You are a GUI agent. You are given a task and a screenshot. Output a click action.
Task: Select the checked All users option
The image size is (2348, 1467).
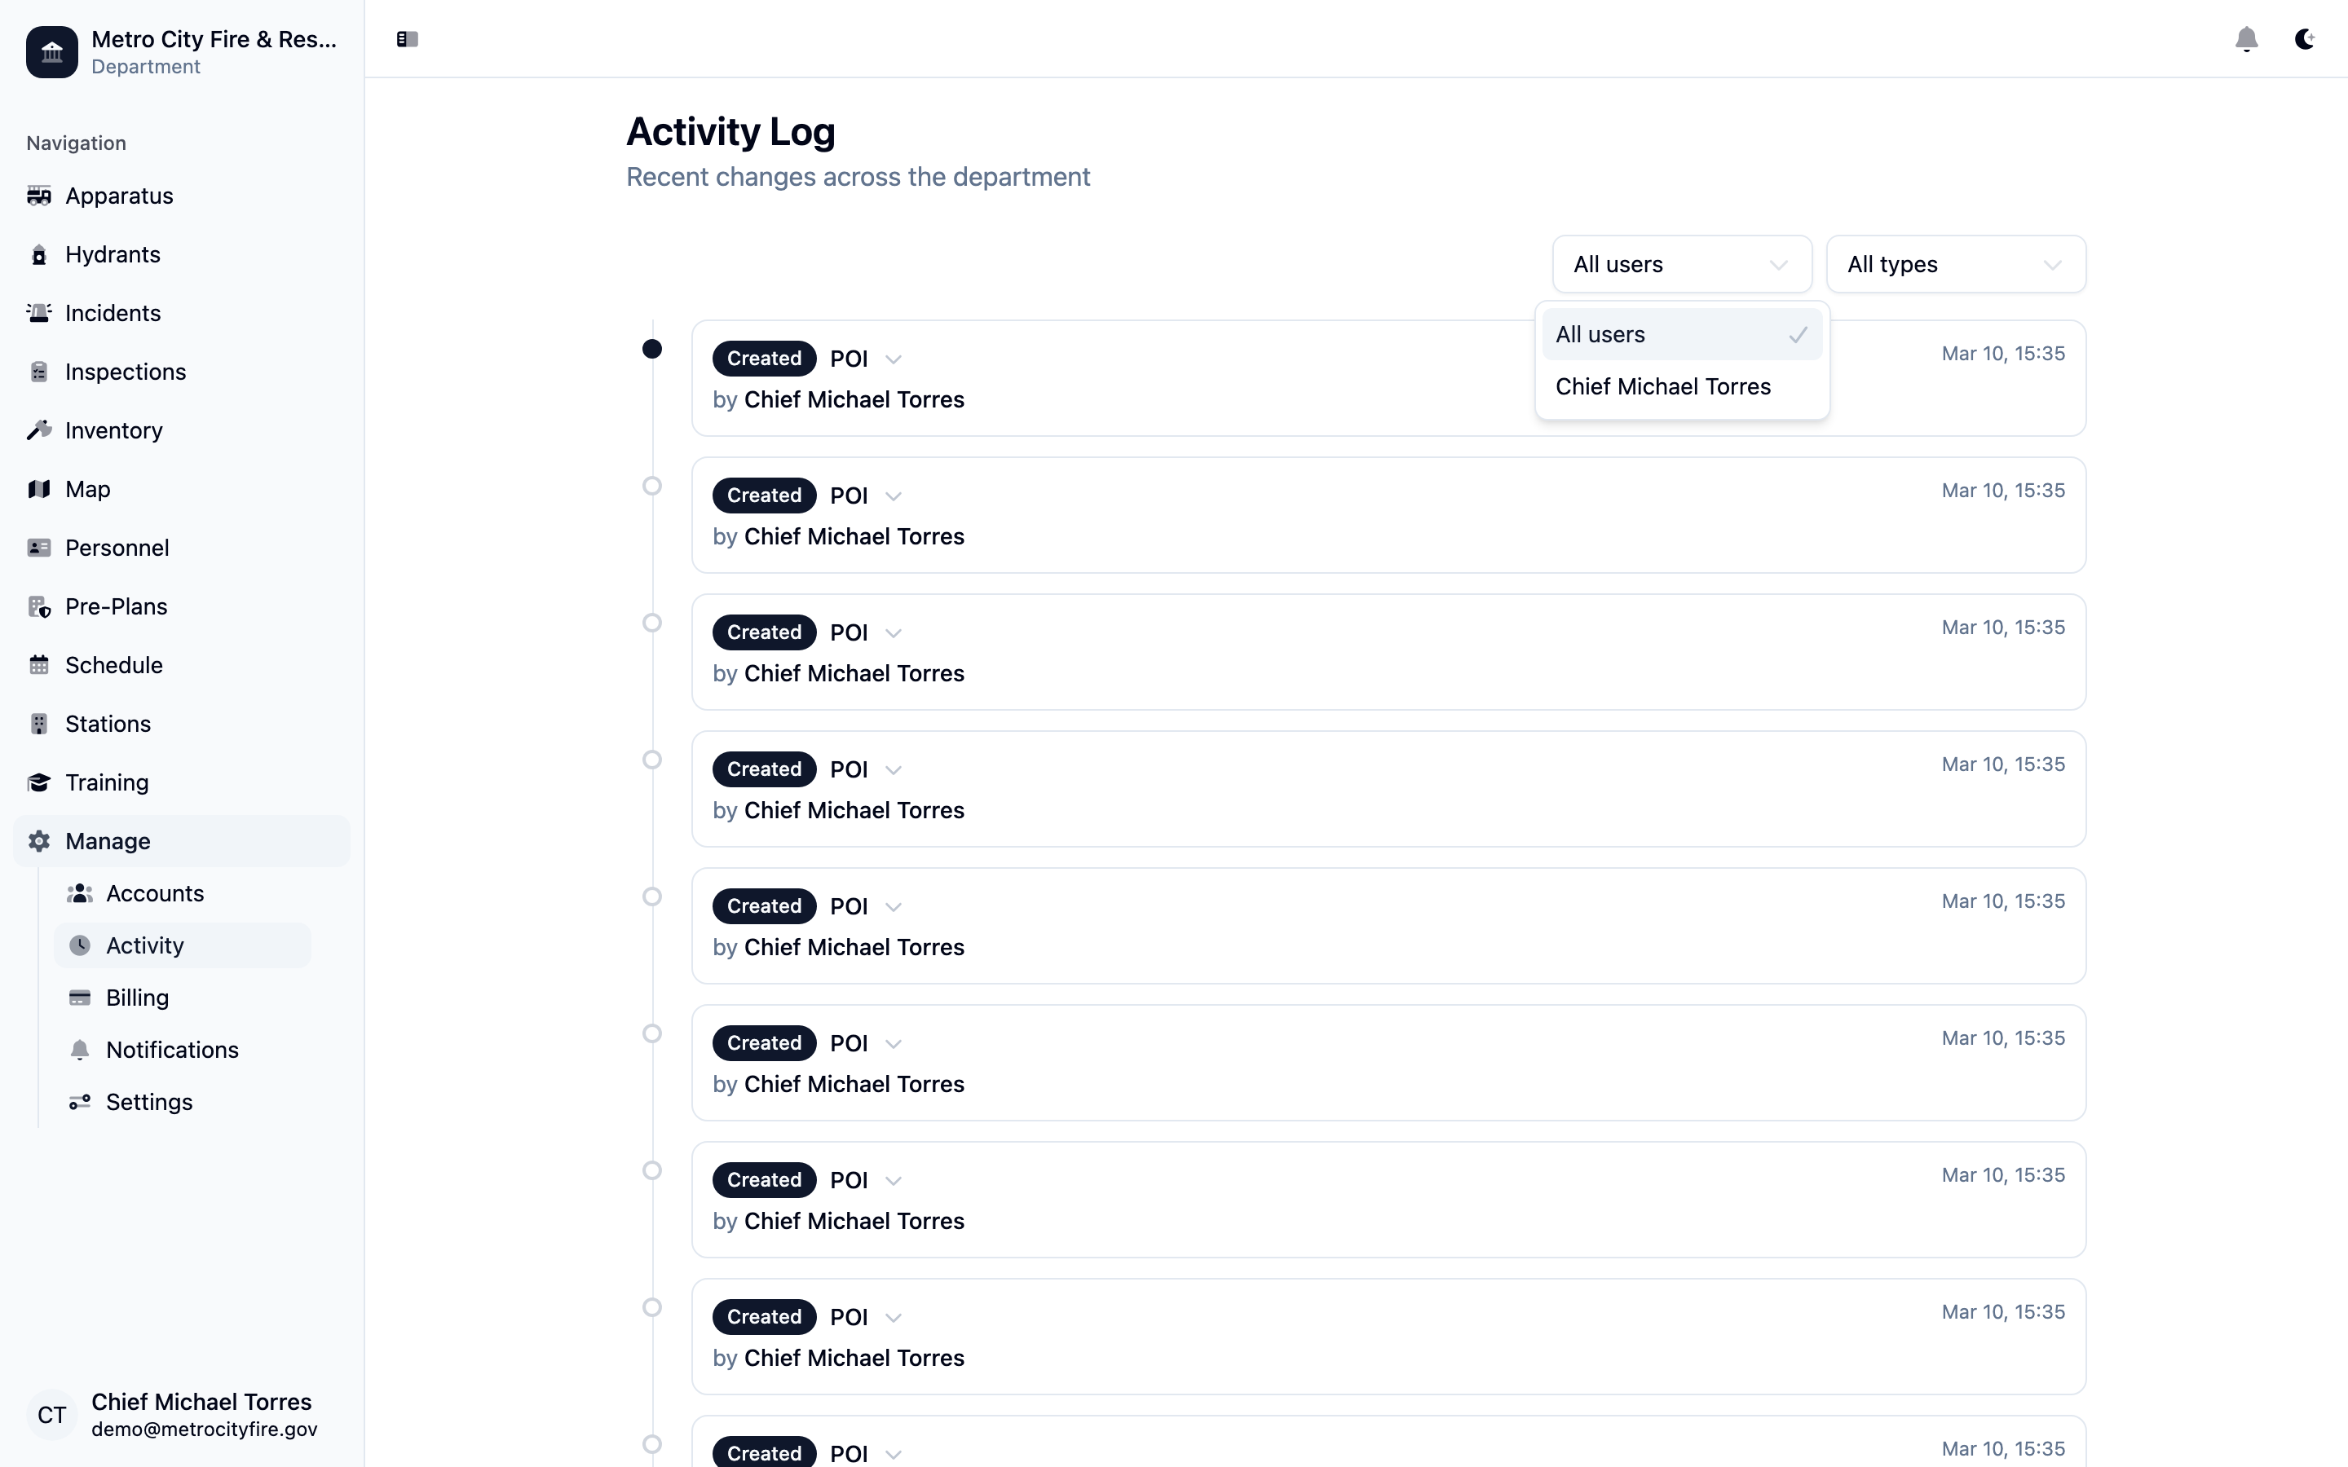1681,334
